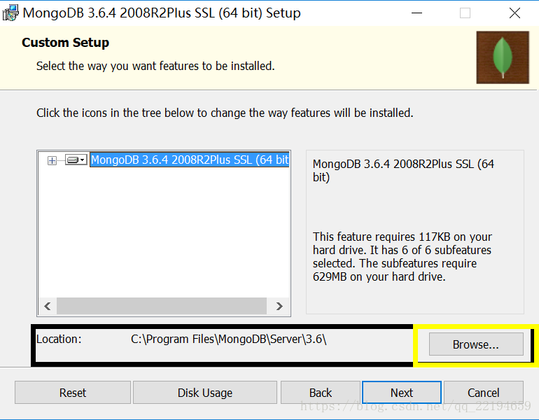This screenshot has width=539, height=420.
Task: Click the tree scrollbar left arrow
Action: point(48,306)
